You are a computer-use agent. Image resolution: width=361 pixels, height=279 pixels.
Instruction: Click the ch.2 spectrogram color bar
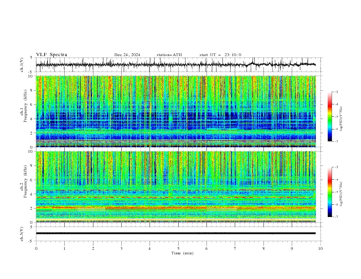click(x=330, y=192)
